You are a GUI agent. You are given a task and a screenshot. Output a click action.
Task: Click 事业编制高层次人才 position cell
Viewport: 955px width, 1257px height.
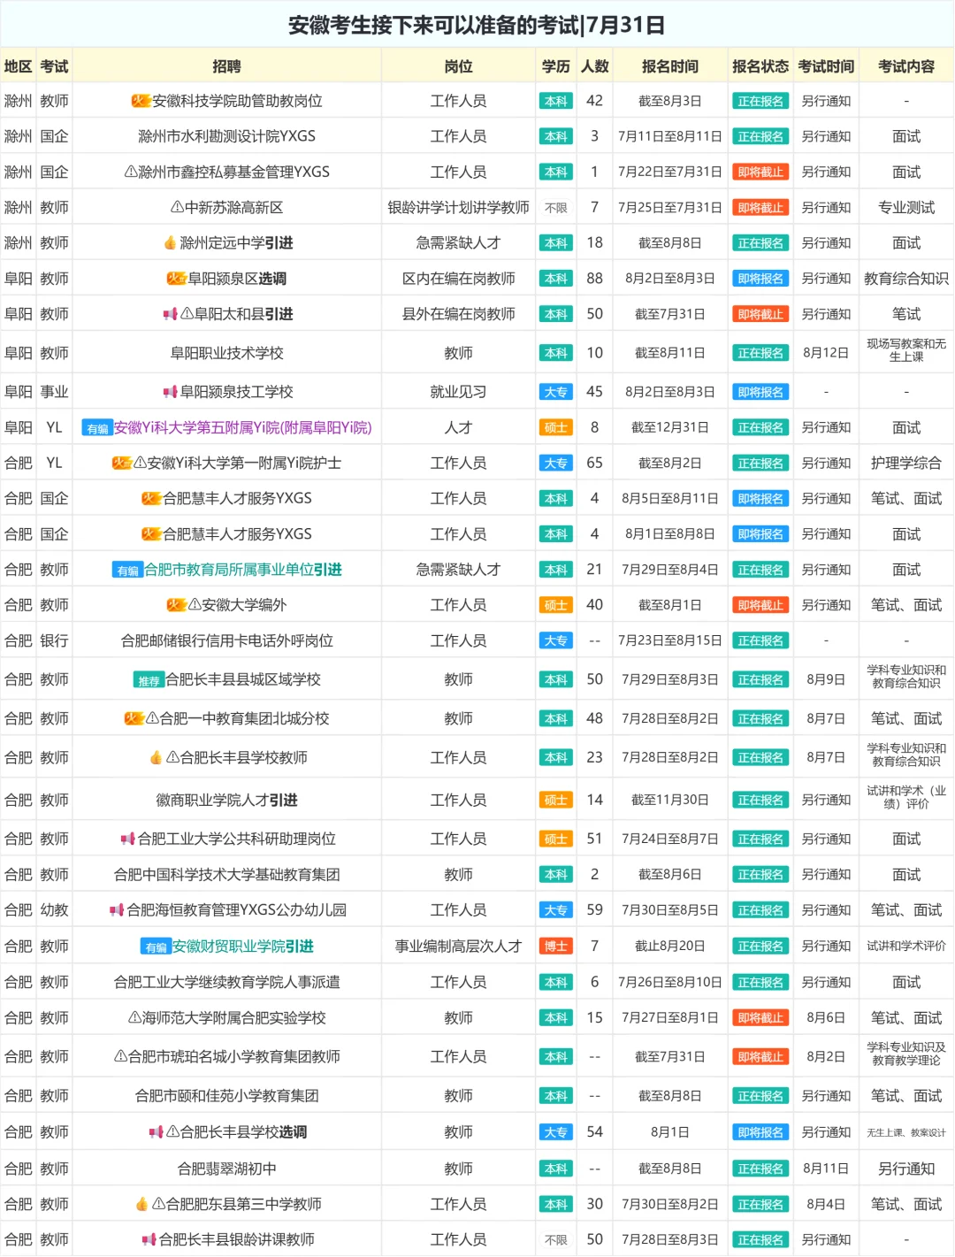click(x=459, y=947)
